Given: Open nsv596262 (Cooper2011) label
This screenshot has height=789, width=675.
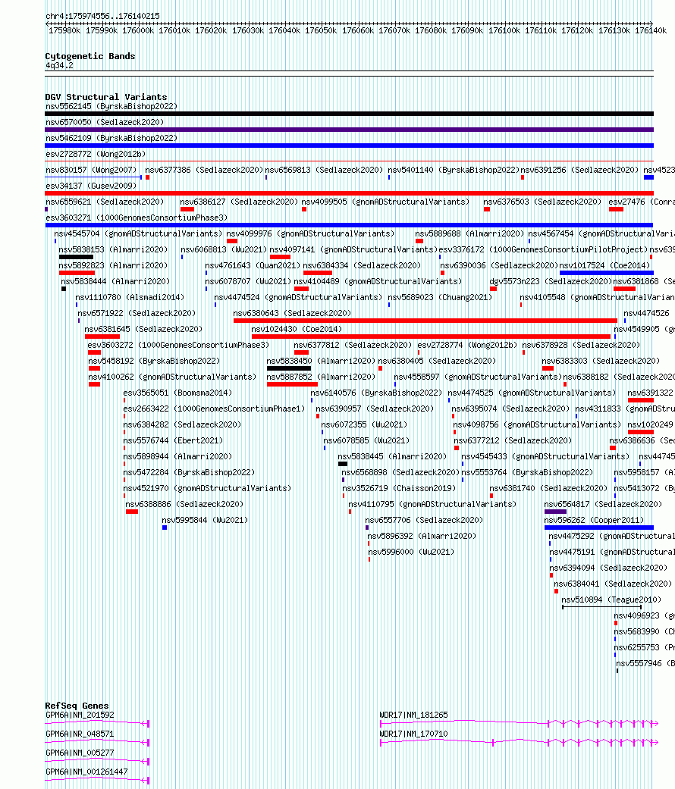Looking at the screenshot, I should [x=594, y=520].
